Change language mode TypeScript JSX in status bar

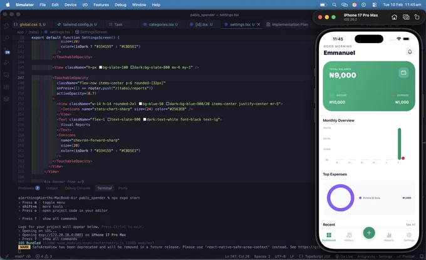314,256
